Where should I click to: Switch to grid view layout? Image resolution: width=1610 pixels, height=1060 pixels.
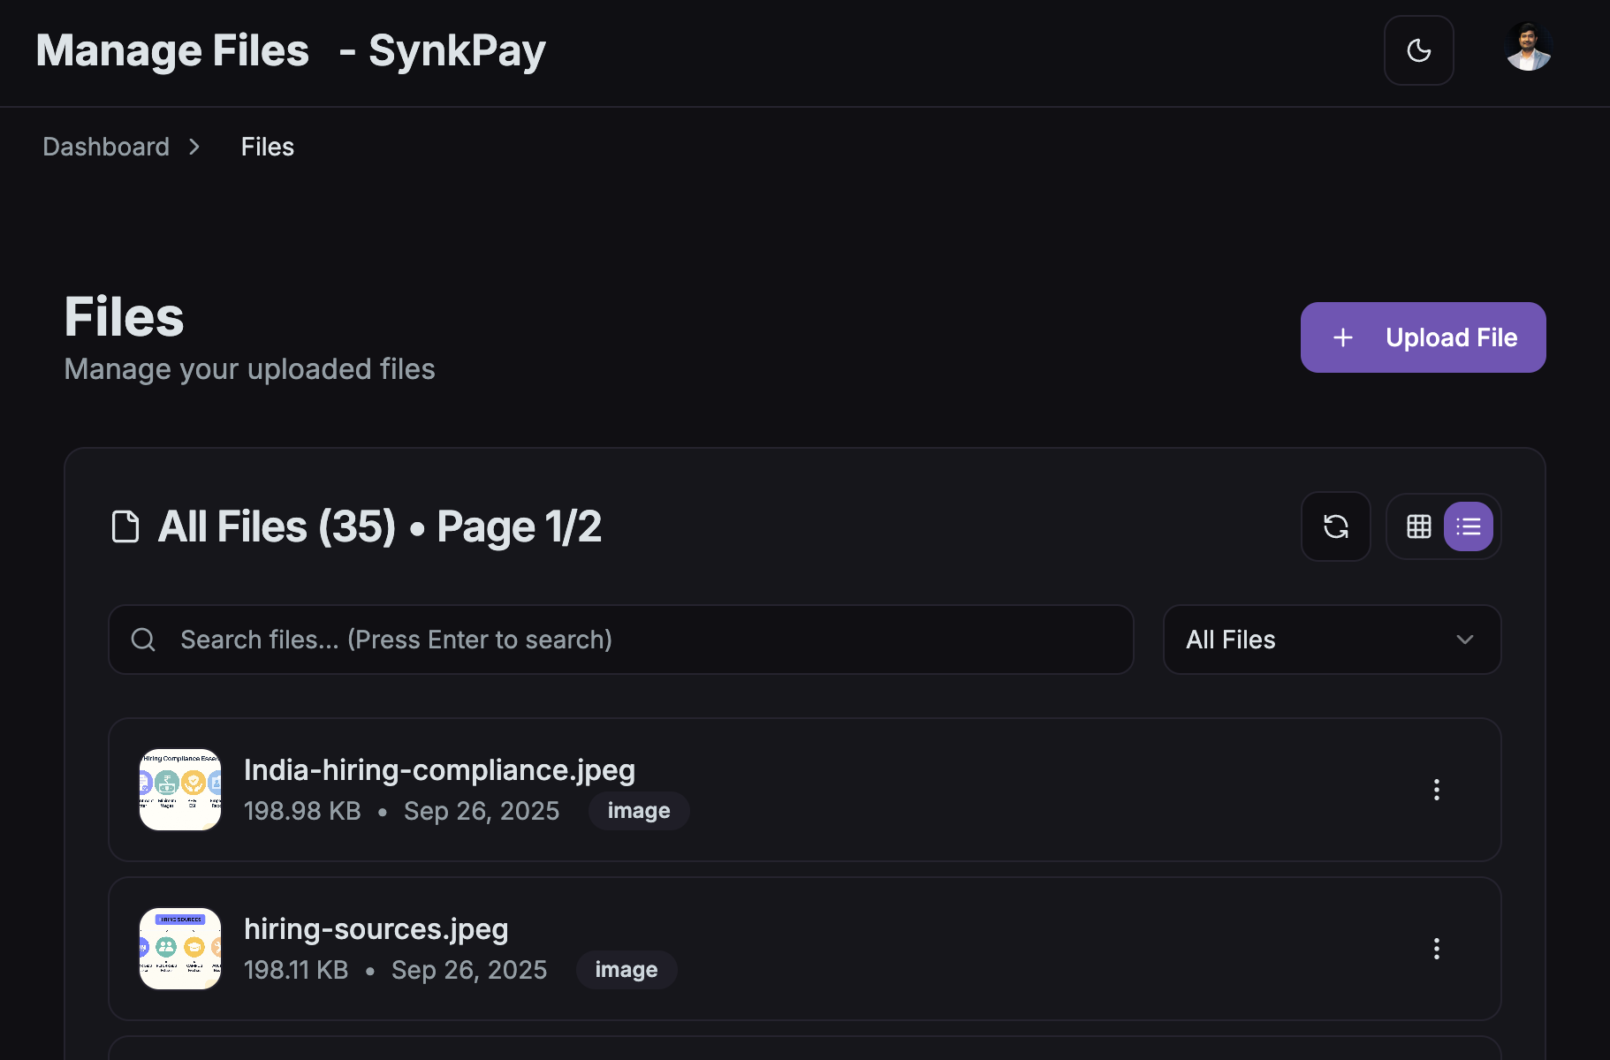tap(1419, 526)
